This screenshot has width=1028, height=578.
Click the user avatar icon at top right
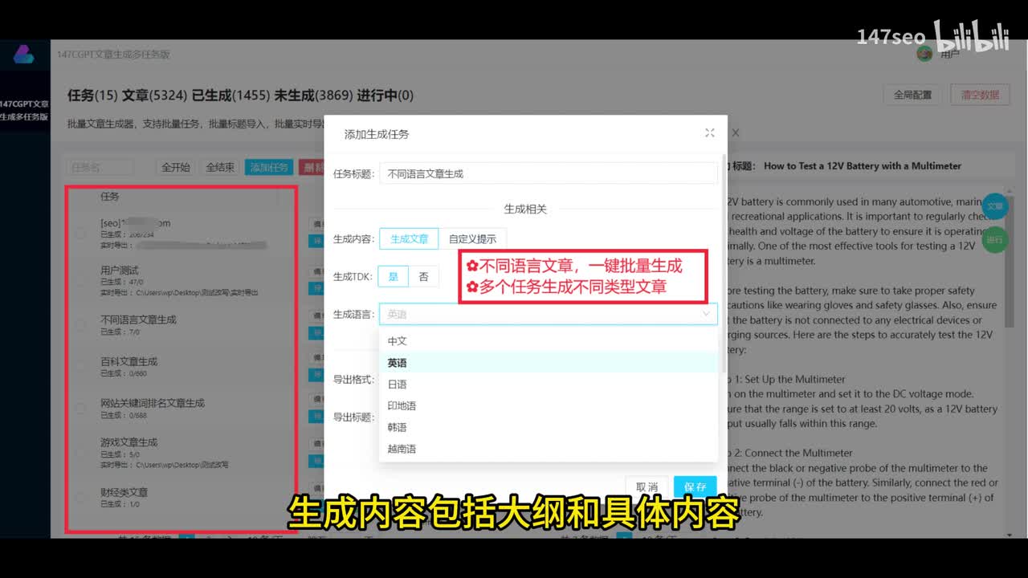[924, 54]
